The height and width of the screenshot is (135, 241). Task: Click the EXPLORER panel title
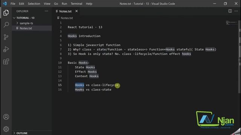point(22,11)
